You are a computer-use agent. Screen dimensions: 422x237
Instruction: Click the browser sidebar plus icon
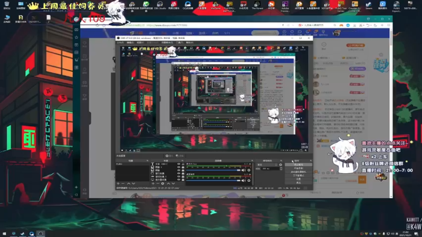[x=76, y=187]
